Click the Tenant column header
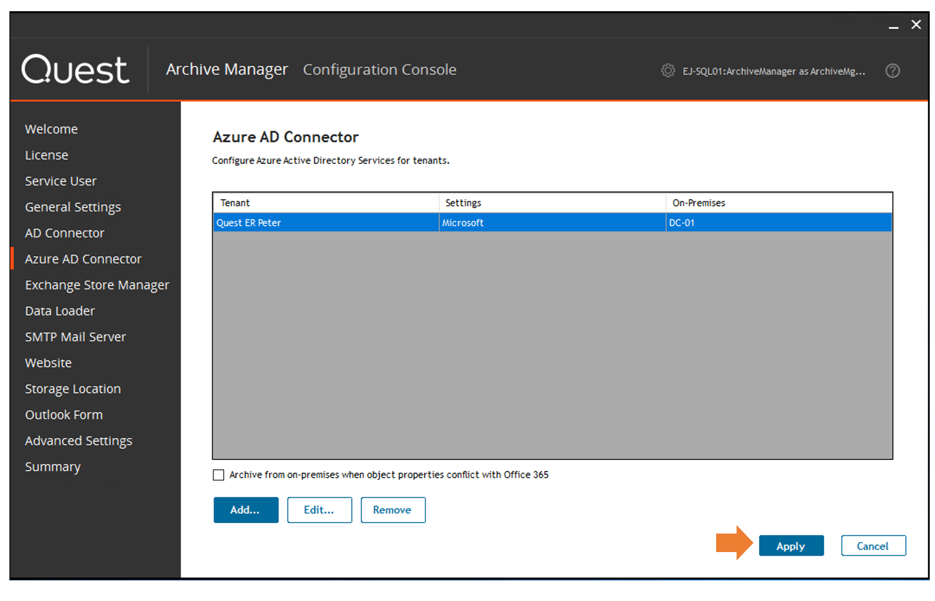The width and height of the screenshot is (935, 601). [x=326, y=203]
